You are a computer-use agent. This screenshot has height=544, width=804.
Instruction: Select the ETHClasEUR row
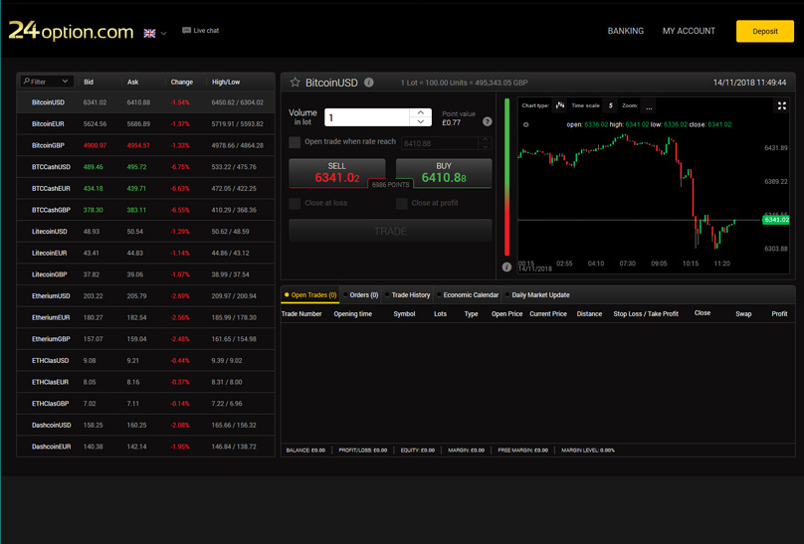coord(146,382)
